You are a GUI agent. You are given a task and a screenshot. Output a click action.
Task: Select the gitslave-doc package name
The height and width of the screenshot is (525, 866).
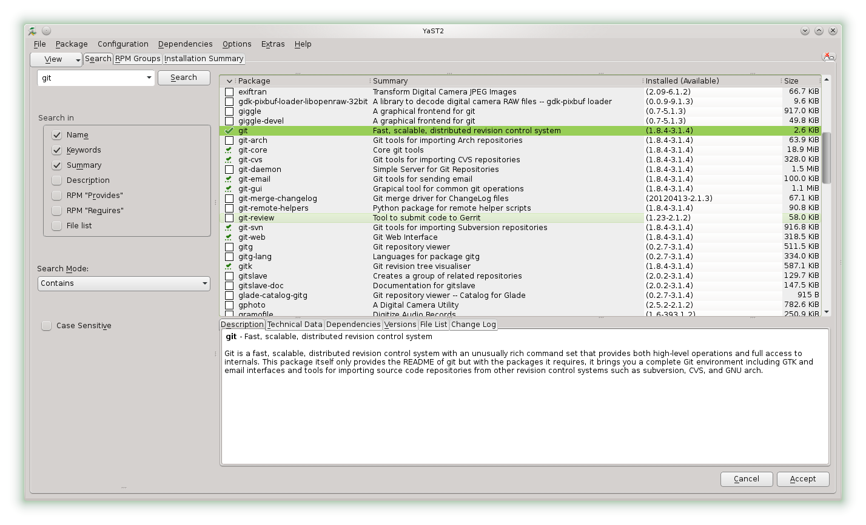tap(261, 286)
